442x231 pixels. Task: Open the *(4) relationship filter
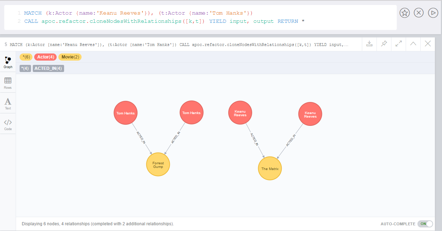[25, 68]
